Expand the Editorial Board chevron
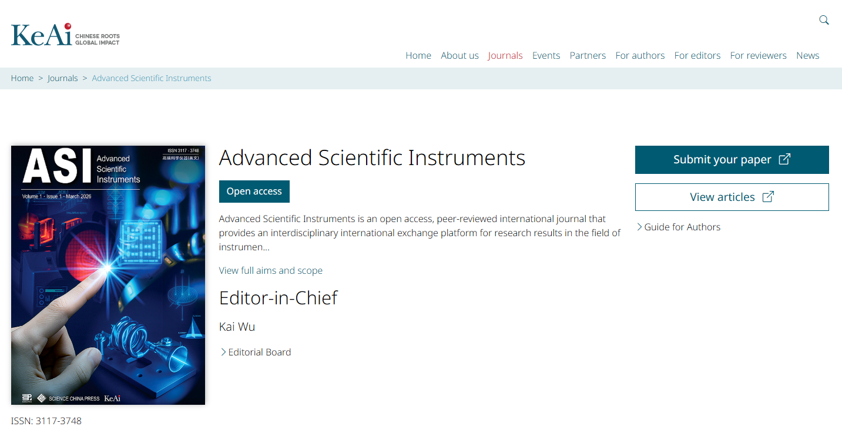This screenshot has width=842, height=433. click(223, 352)
